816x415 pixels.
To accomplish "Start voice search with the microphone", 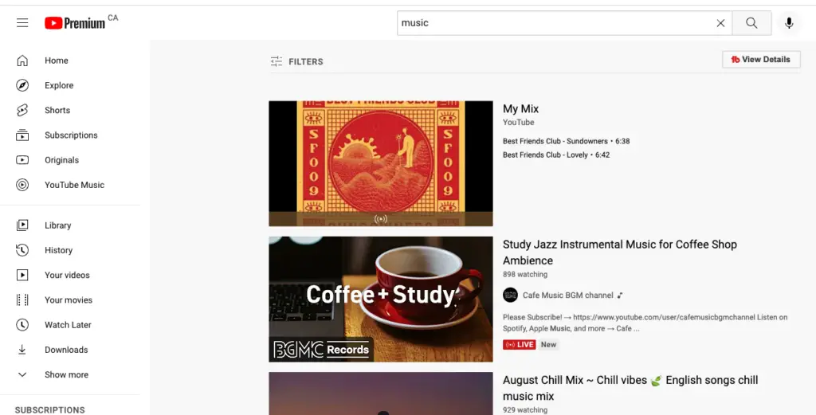I will [x=789, y=23].
